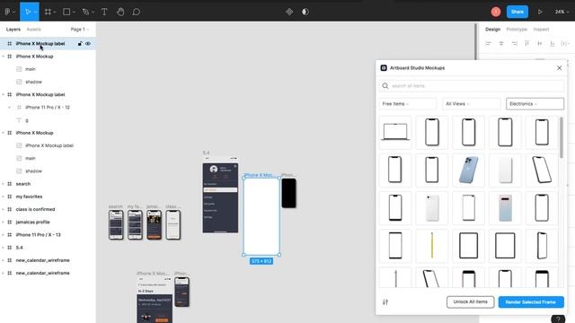The image size is (575, 323).
Task: Click the Artboard Studio plugin logo
Action: 384,68
